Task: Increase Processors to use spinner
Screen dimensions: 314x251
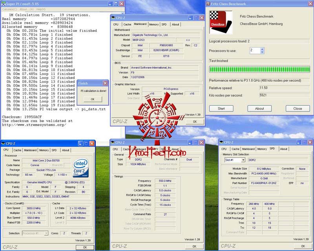Action: tap(262, 49)
